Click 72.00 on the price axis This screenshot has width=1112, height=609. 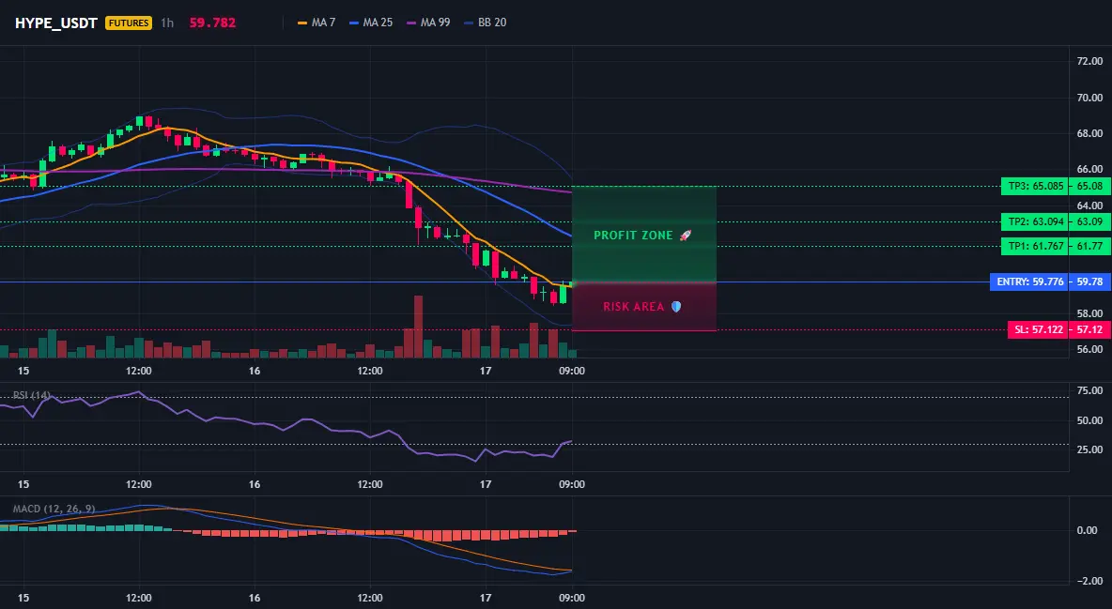[1089, 62]
